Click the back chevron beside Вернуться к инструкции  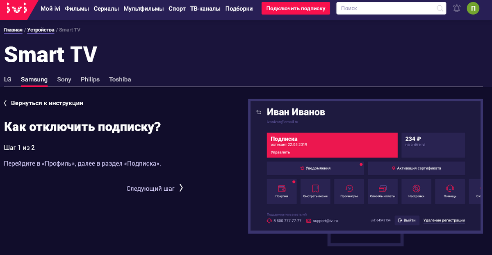click(x=5, y=103)
